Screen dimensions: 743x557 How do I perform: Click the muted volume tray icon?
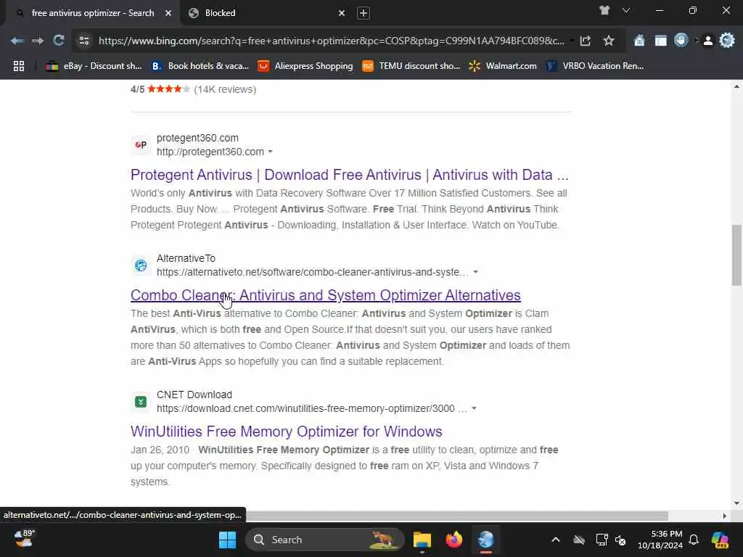point(620,540)
